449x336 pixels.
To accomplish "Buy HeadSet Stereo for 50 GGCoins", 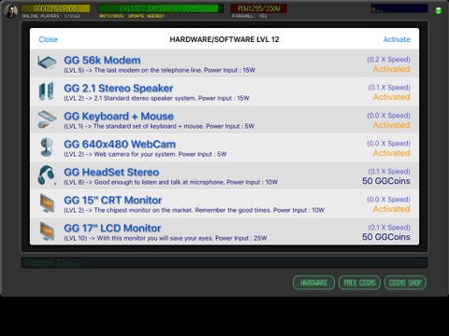I will [386, 181].
